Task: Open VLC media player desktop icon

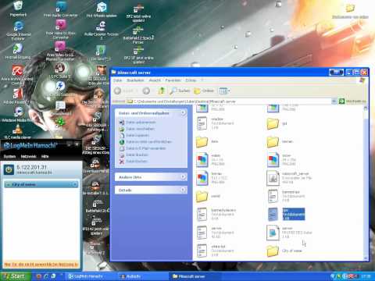Action: [x=17, y=132]
